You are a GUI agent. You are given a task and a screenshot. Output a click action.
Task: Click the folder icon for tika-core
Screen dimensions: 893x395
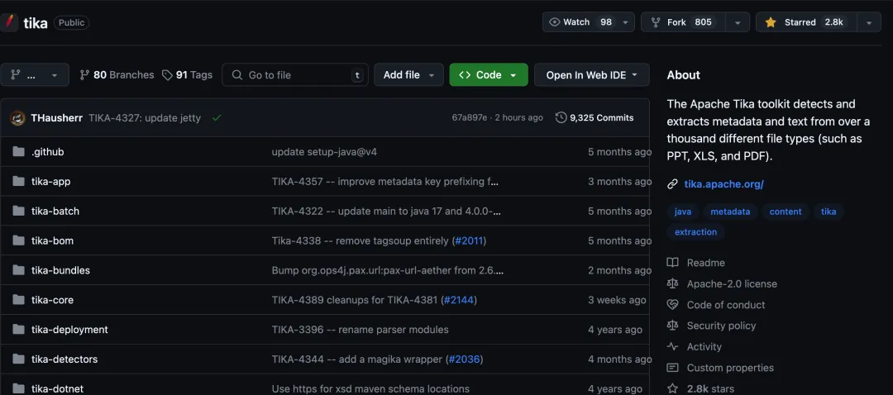19,299
